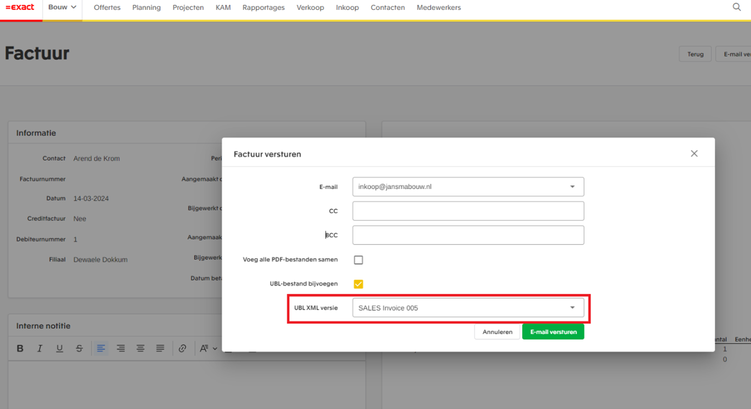The image size is (751, 409).
Task: Apply underline formatting in note editor
Action: (x=60, y=348)
